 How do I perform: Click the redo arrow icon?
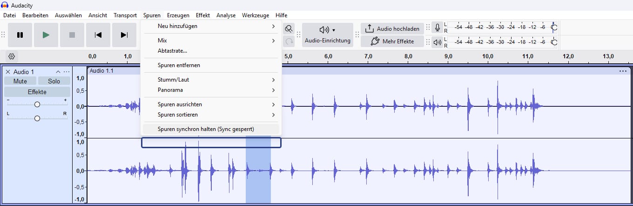pyautogui.click(x=289, y=41)
